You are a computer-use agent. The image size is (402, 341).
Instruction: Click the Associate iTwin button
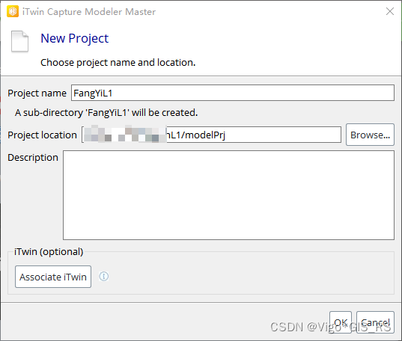click(x=53, y=277)
